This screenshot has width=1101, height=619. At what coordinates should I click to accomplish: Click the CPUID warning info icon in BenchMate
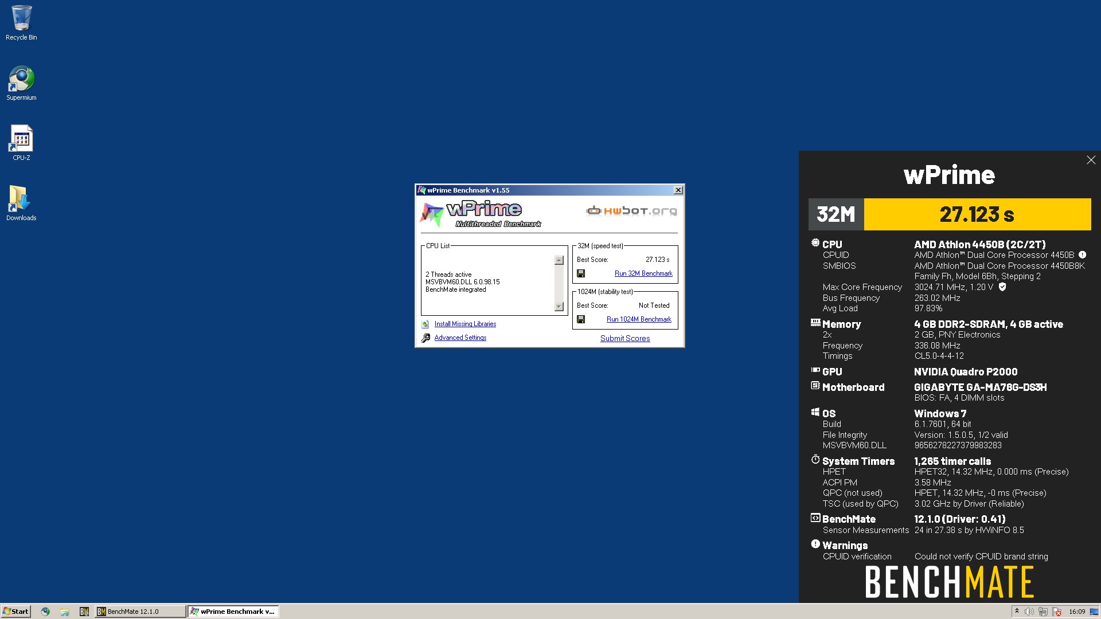tap(1082, 255)
